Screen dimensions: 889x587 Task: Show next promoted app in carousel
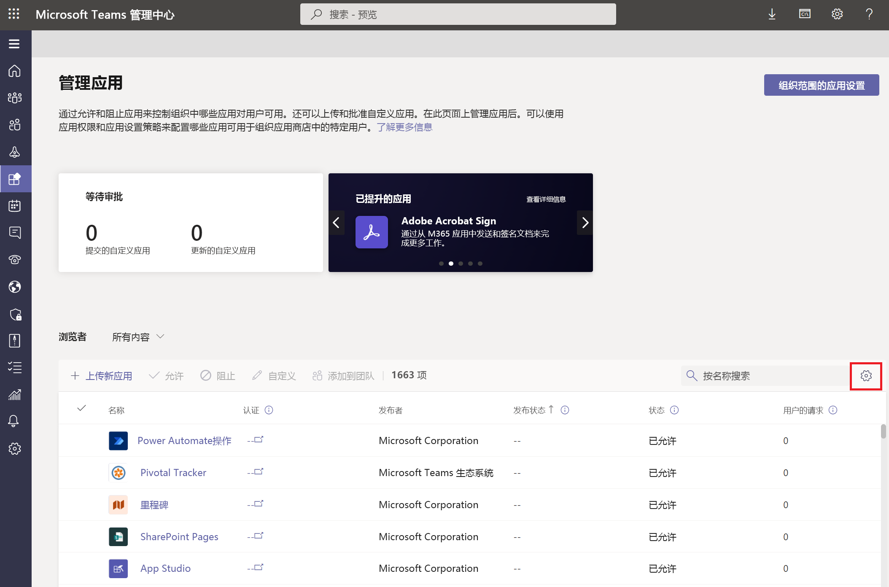(585, 223)
